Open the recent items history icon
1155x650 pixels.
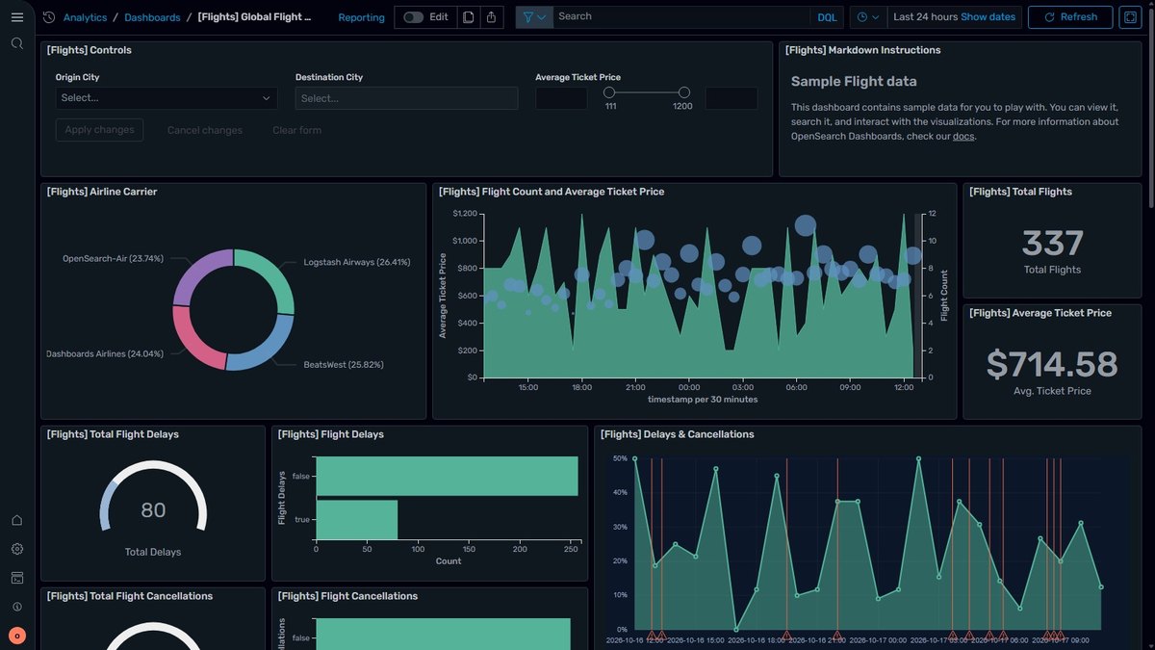pos(49,17)
